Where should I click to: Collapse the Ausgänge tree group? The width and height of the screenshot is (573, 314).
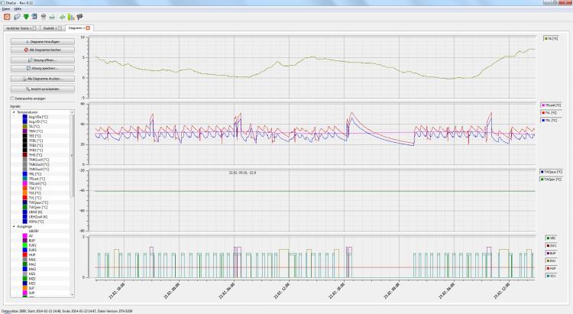point(14,227)
